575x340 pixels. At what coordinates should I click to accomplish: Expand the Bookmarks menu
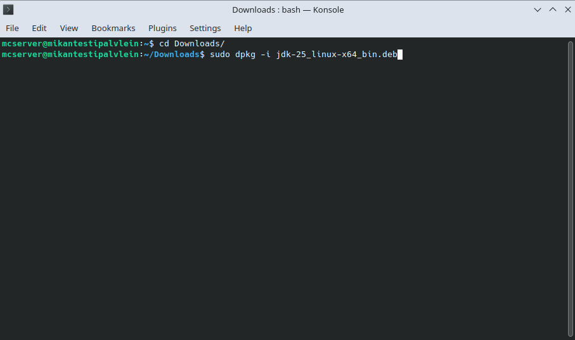(x=113, y=28)
